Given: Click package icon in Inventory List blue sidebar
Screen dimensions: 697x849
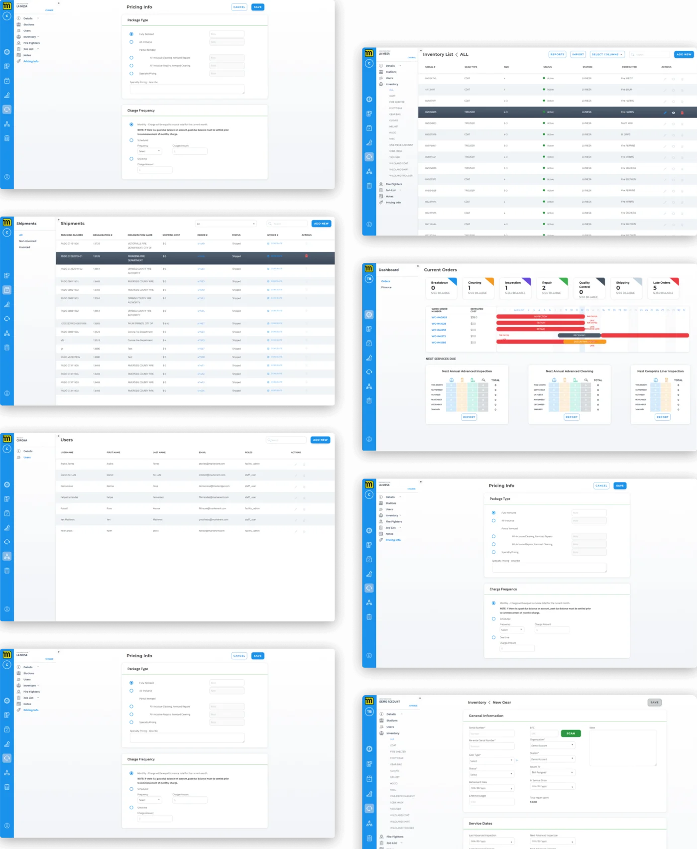Looking at the screenshot, I should point(369,128).
